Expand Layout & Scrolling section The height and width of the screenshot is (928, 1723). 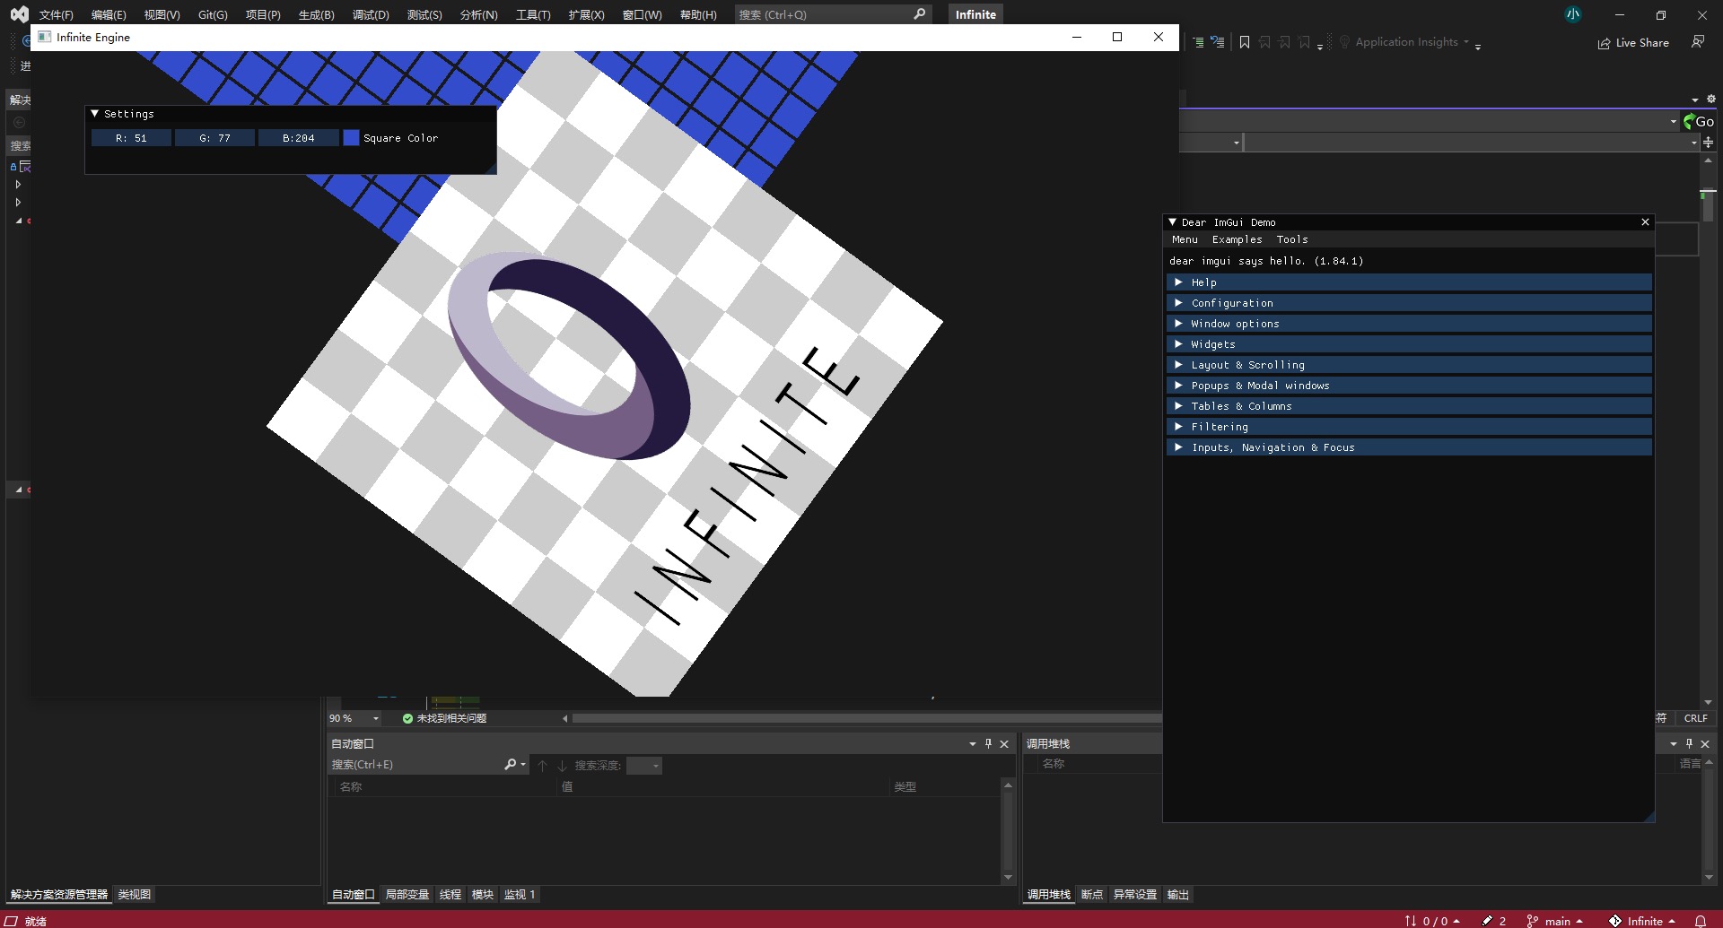click(x=1409, y=365)
